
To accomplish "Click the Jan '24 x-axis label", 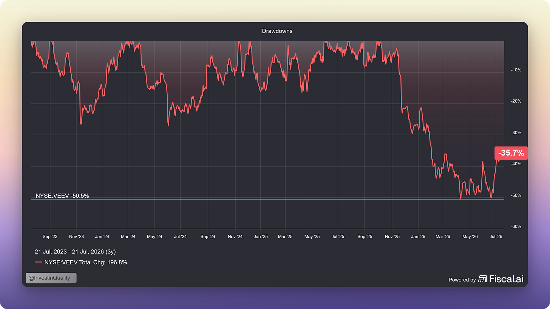I will (102, 237).
